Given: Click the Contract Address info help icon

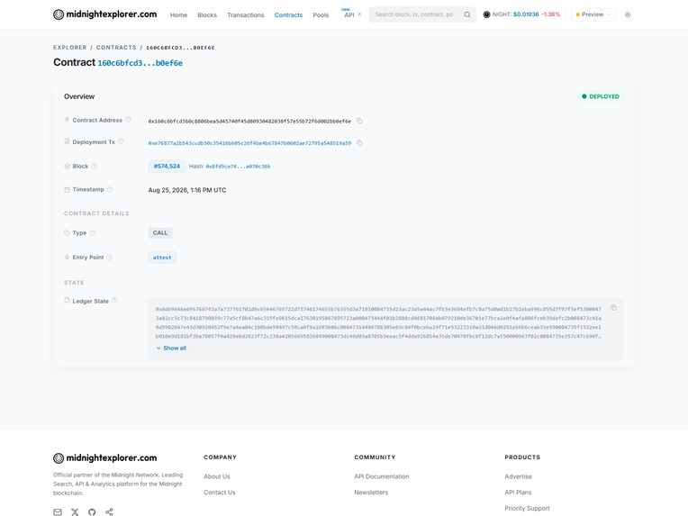Looking at the screenshot, I should [x=128, y=120].
